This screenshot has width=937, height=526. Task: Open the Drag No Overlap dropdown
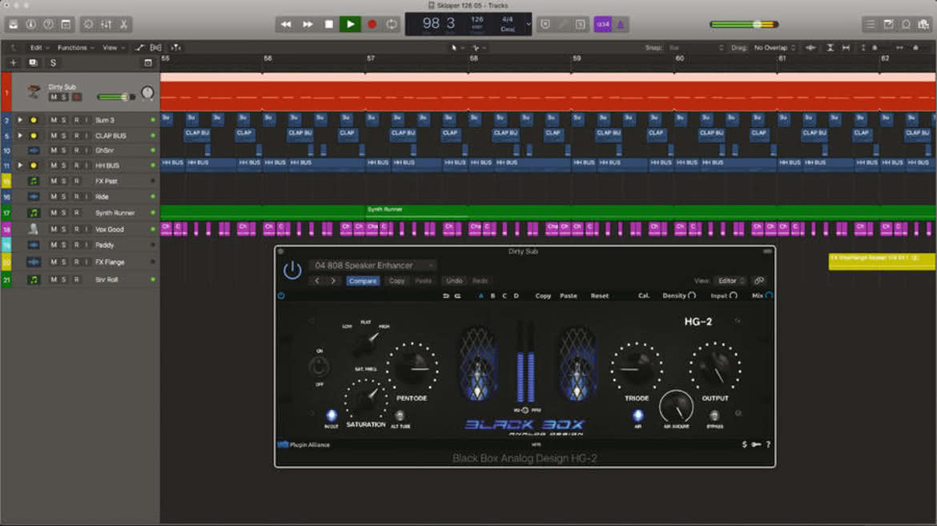[774, 48]
